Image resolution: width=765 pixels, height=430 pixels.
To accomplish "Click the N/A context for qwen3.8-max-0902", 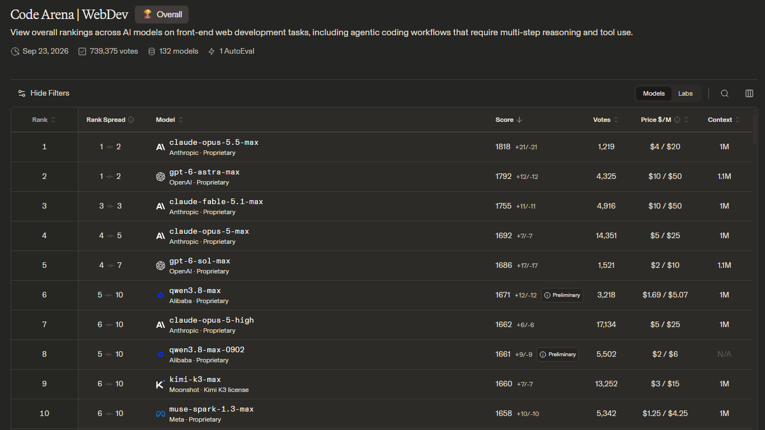I will tap(724, 355).
